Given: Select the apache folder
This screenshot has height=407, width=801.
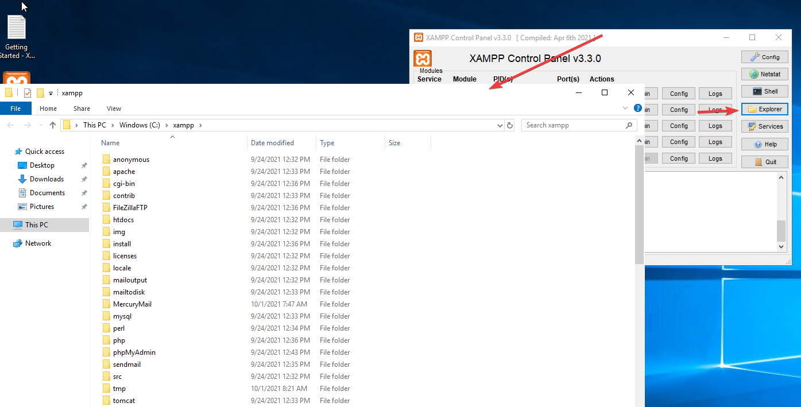Looking at the screenshot, I should coord(124,172).
